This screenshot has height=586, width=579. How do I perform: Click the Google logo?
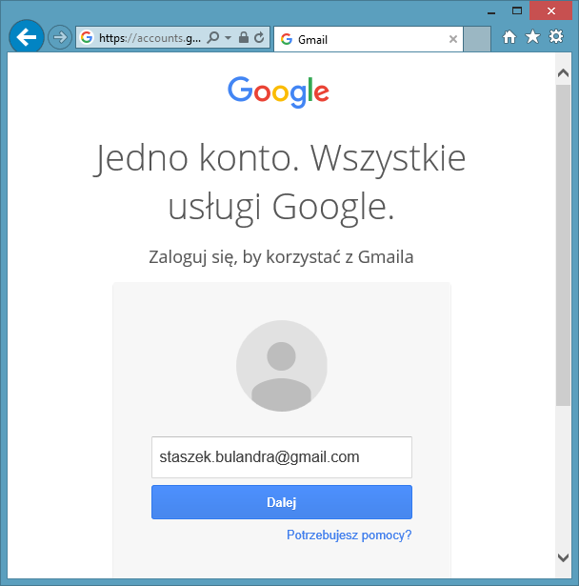point(278,91)
